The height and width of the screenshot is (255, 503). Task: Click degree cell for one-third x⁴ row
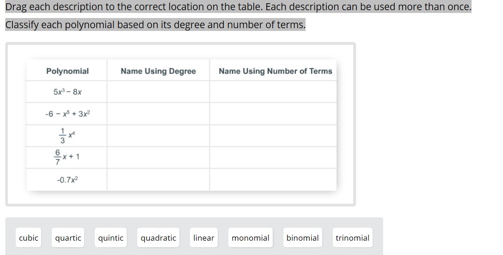(x=158, y=136)
